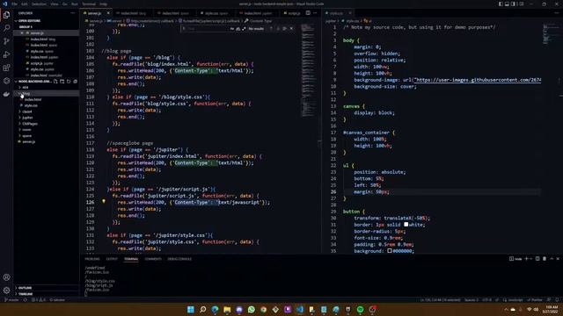Toggle the primary sidebar layout button
Screen dimensions: 563x316
[x=501, y=4]
